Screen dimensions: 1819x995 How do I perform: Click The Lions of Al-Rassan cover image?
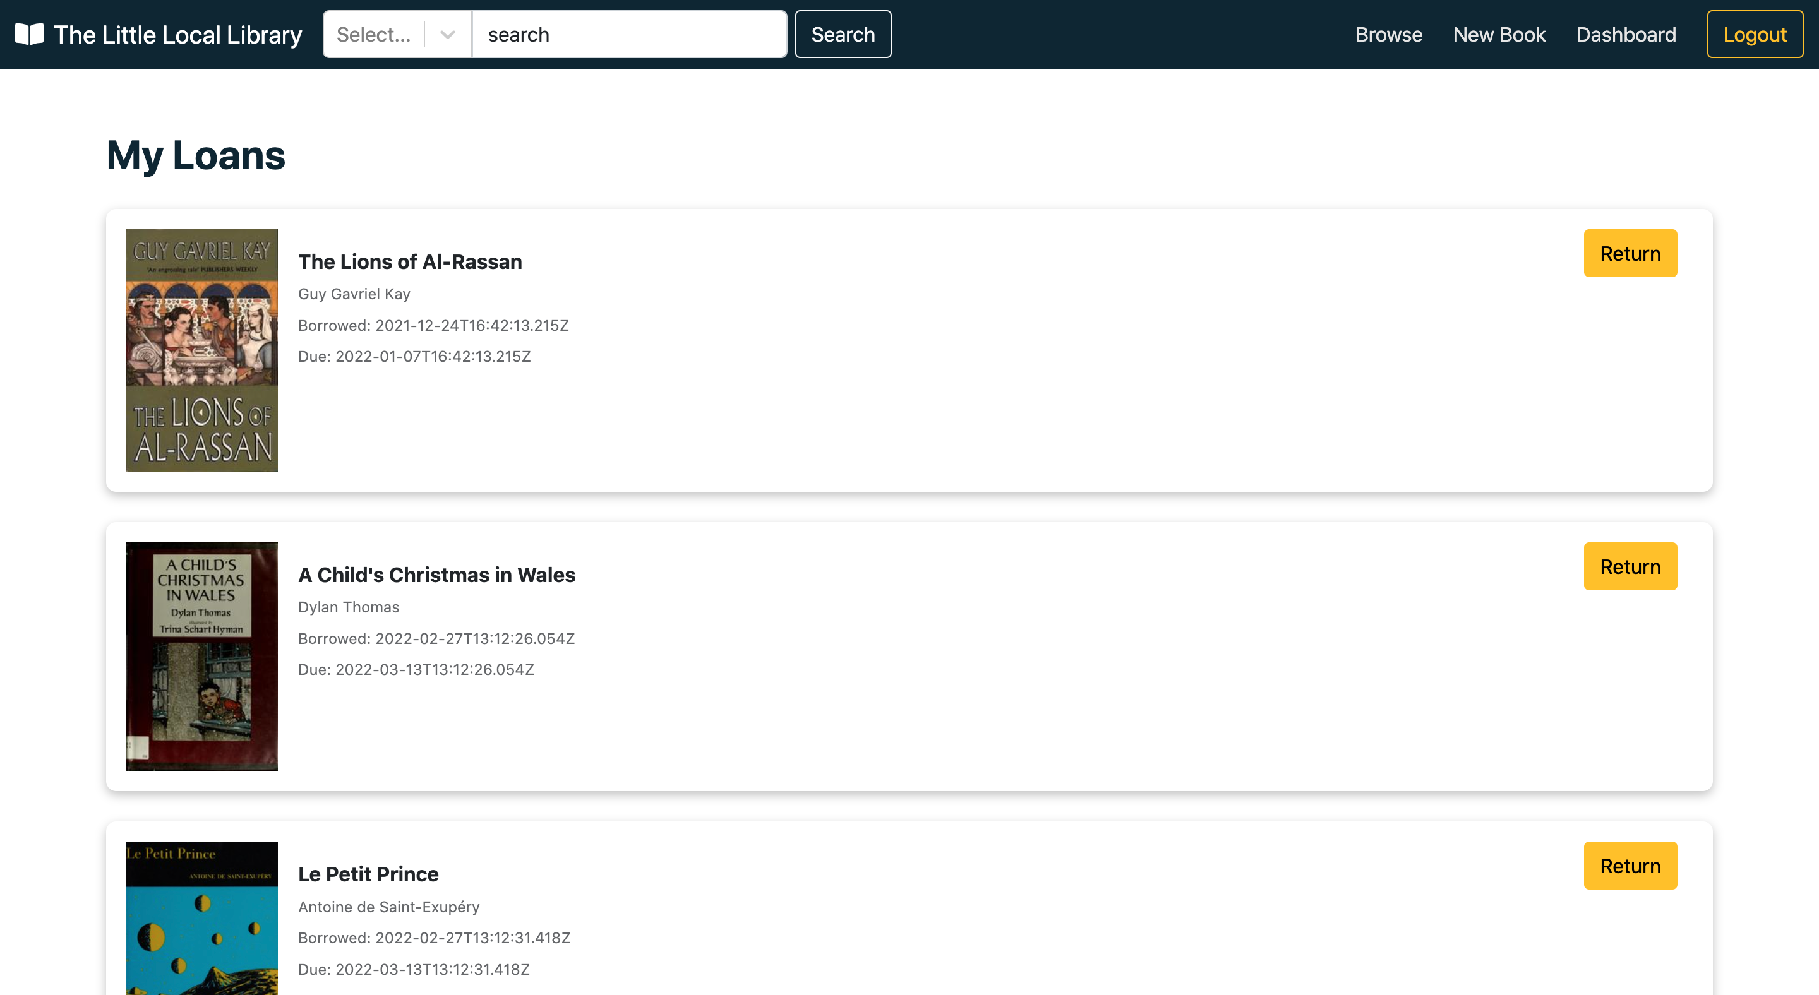pos(202,350)
